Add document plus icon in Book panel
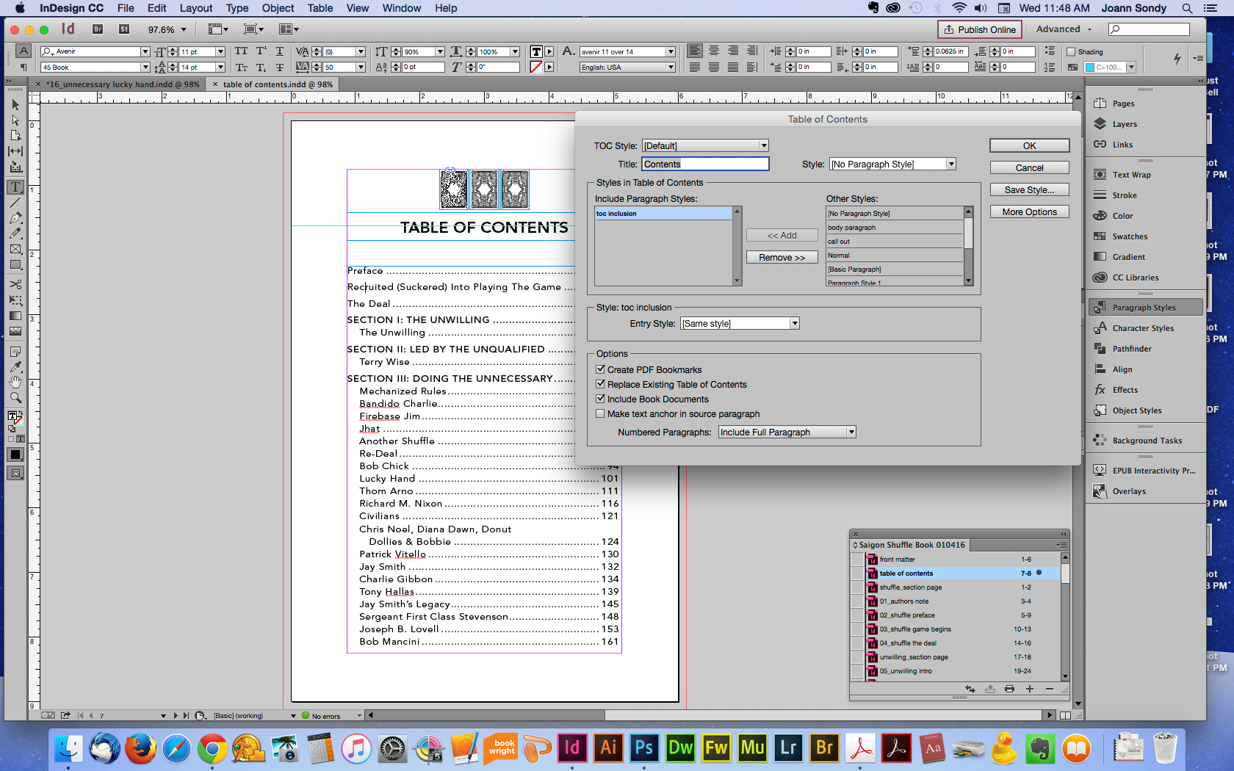The image size is (1234, 771). 1030,689
